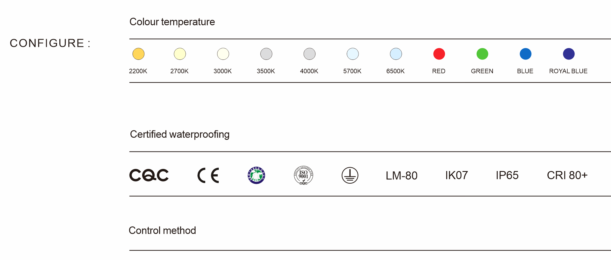611x260 pixels.
Task: Click the CQC certification logo
Action: (149, 175)
